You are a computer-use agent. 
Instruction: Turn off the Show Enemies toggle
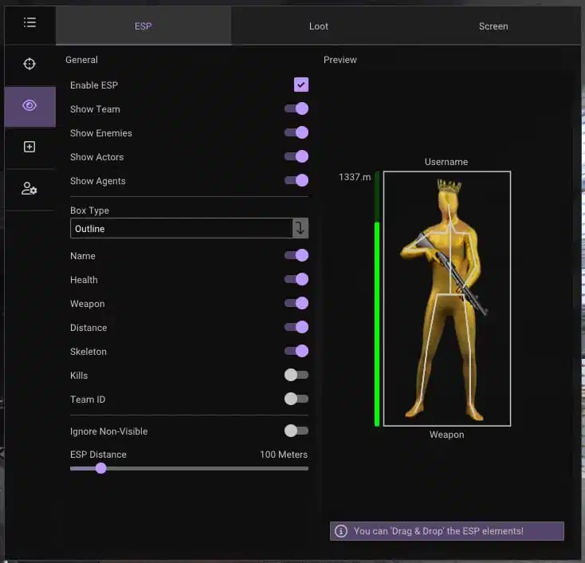(x=296, y=132)
